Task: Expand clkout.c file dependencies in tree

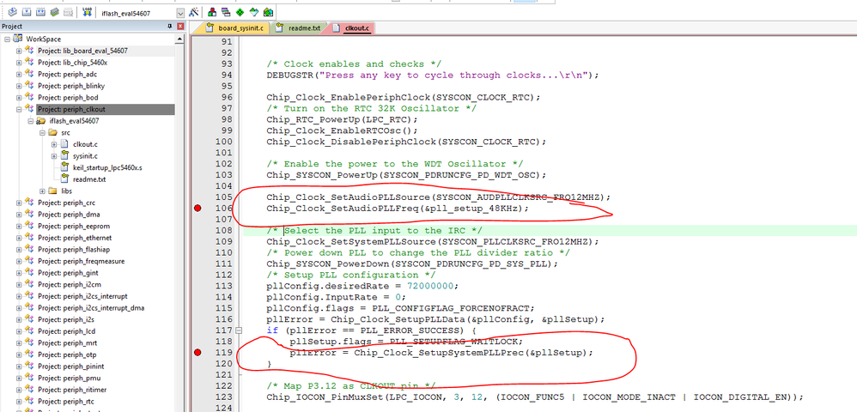Action: (53, 144)
